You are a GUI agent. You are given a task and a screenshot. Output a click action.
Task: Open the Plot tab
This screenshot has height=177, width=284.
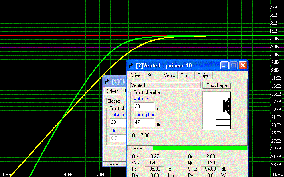184,75
